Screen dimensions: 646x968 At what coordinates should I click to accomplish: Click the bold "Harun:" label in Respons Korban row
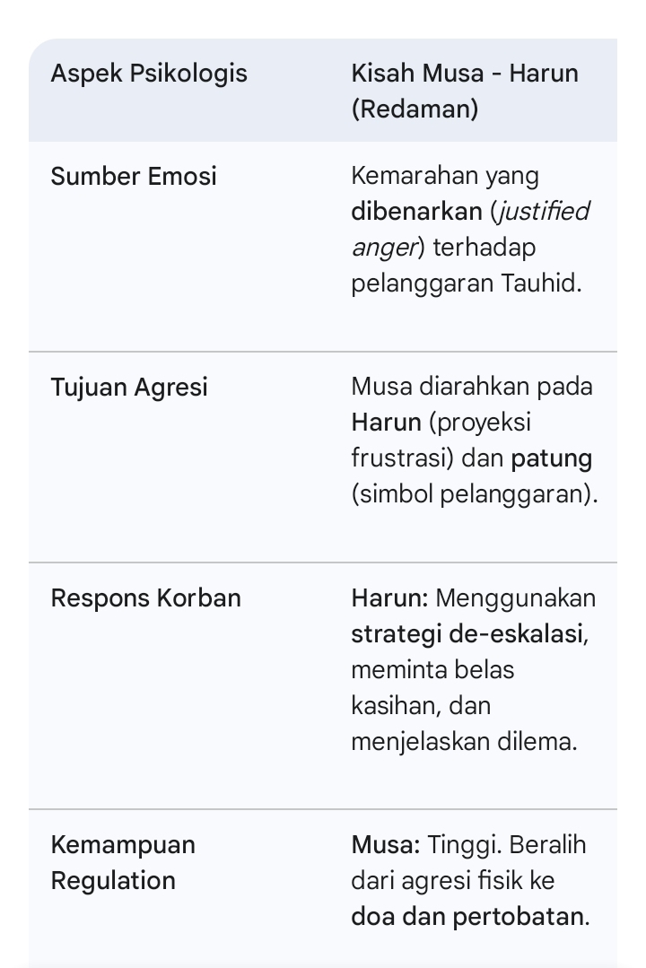tap(389, 597)
